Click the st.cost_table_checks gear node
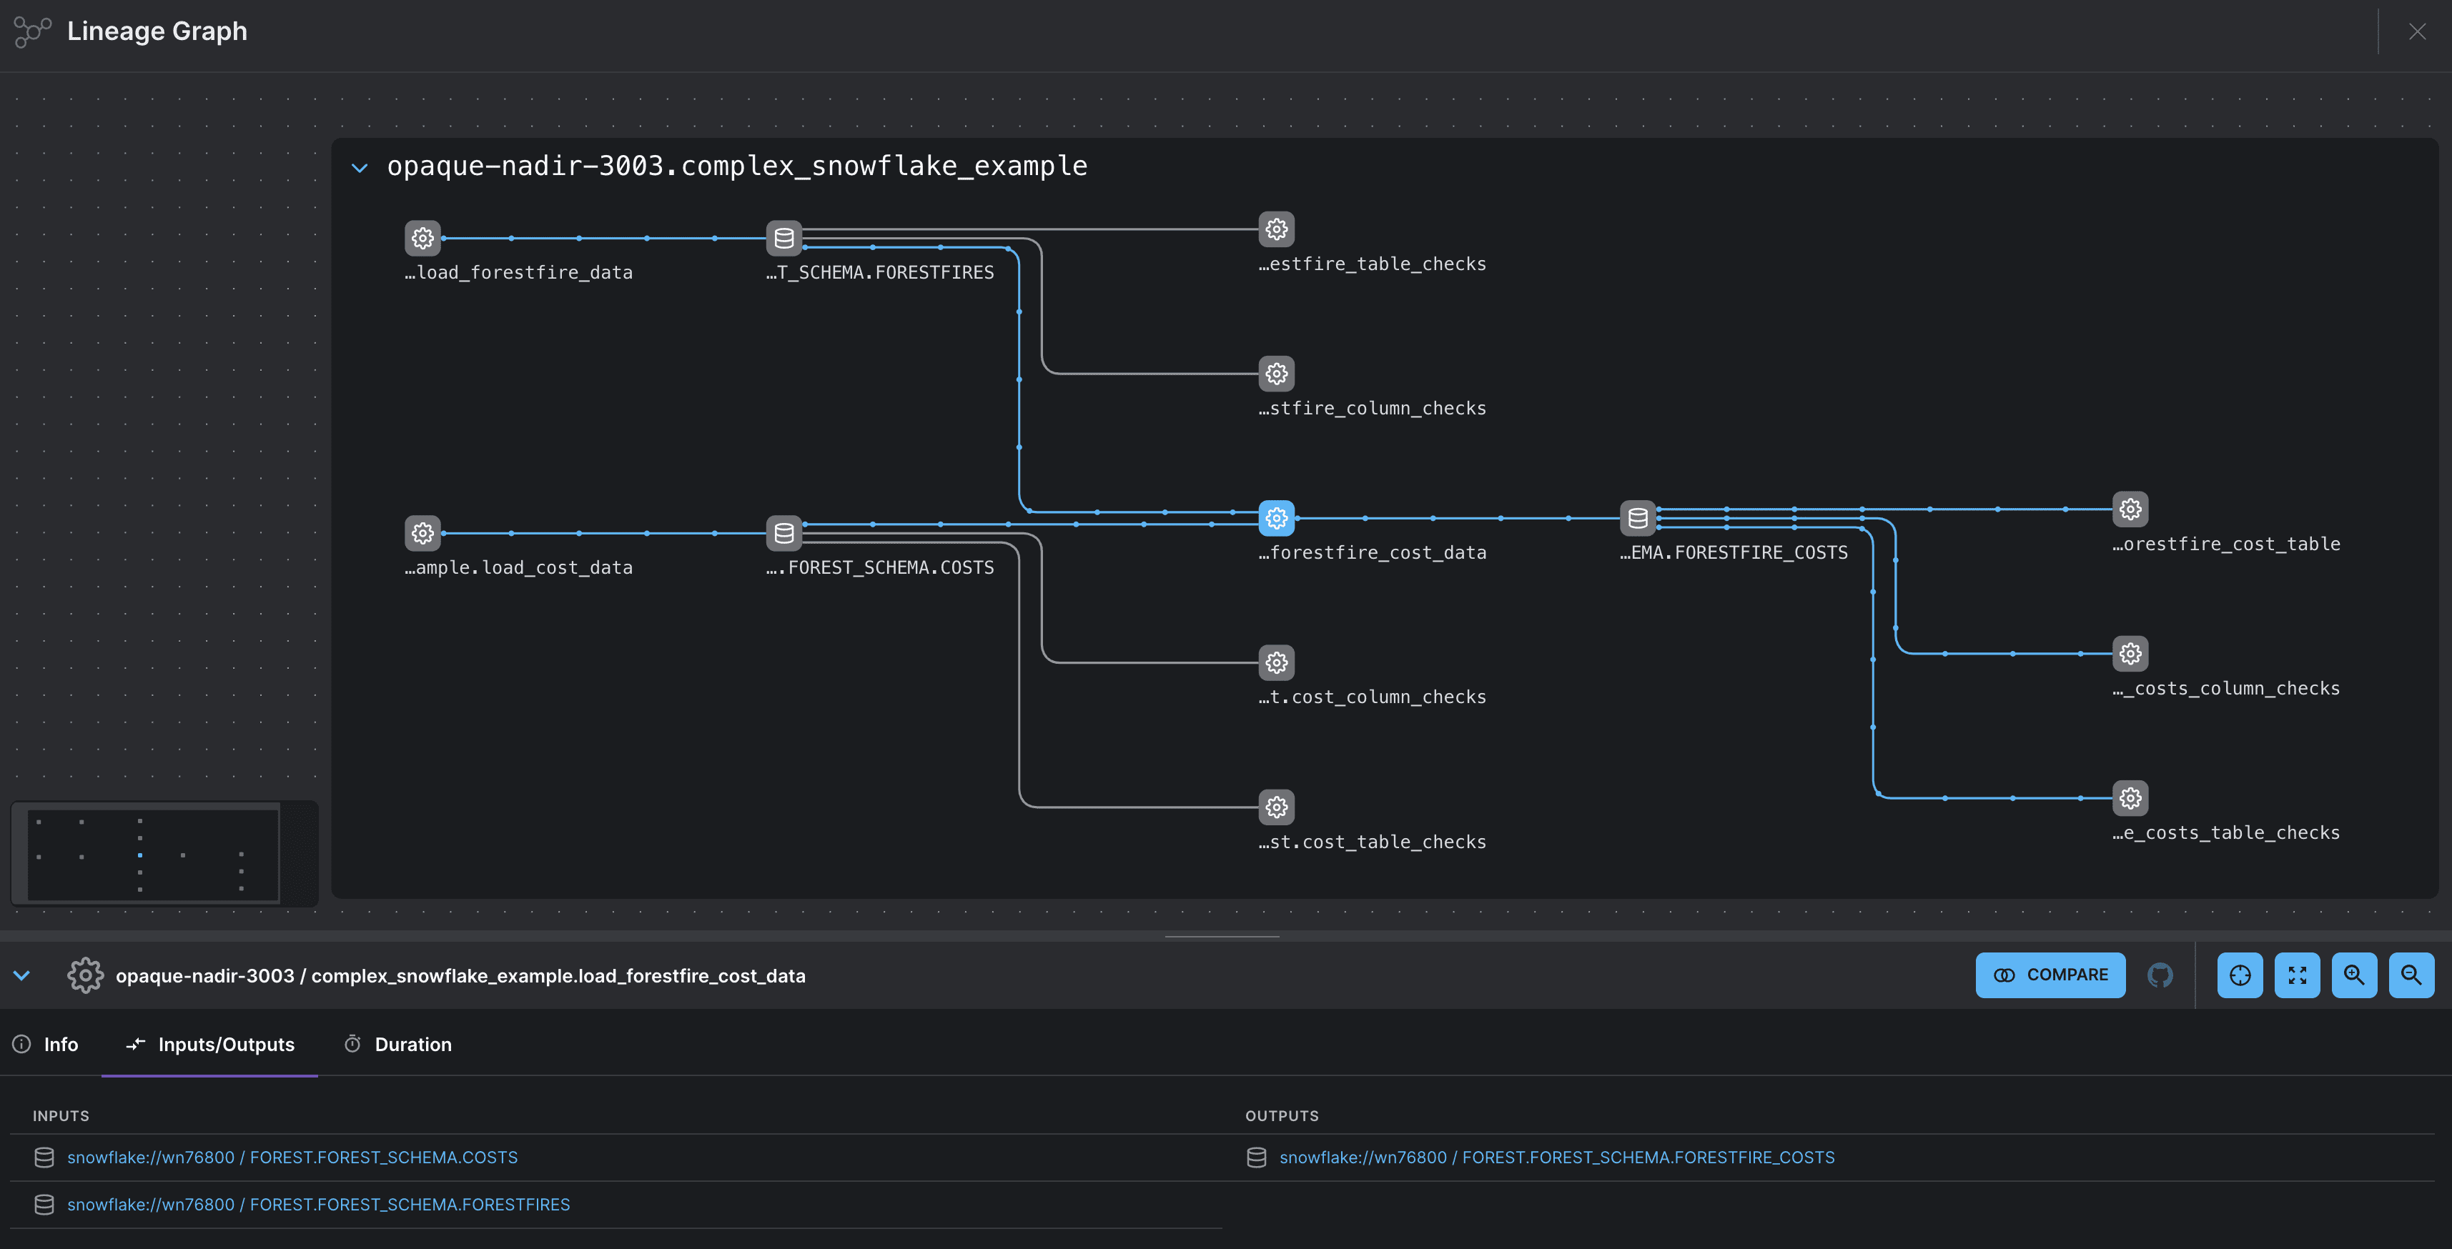The height and width of the screenshot is (1249, 2452). (1277, 807)
